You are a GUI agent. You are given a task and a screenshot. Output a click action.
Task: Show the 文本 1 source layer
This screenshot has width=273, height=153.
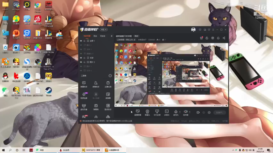point(81,49)
